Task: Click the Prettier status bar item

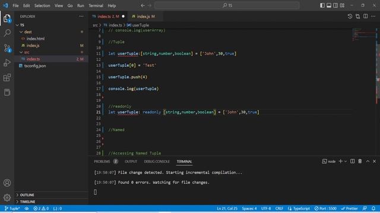Action: [x=349, y=208]
